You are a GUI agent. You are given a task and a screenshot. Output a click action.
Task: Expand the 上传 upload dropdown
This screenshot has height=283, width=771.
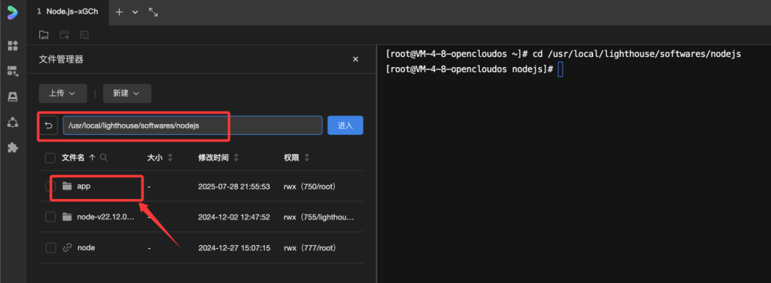[x=63, y=93]
